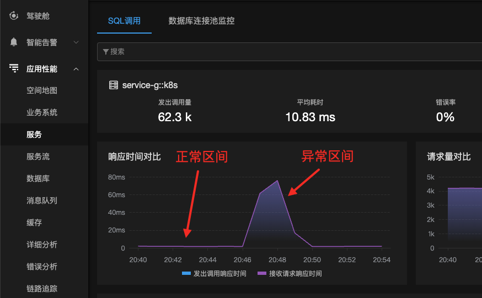
Task: Toggle the 发出调用响应时间 legend series
Action: pyautogui.click(x=215, y=273)
